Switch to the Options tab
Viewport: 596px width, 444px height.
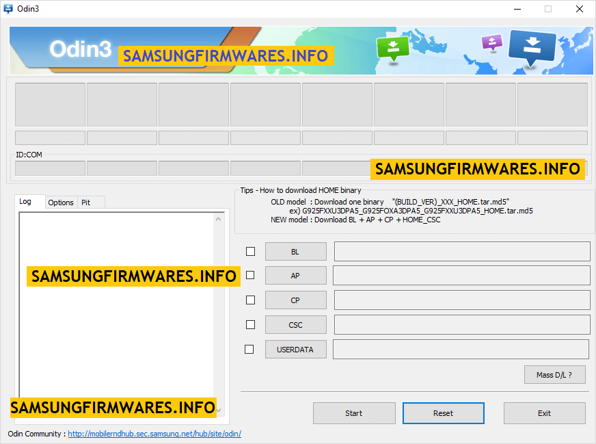[61, 203]
